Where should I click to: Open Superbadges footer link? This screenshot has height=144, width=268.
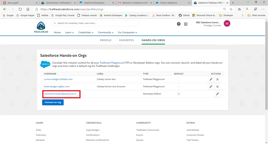pyautogui.click(x=93, y=130)
